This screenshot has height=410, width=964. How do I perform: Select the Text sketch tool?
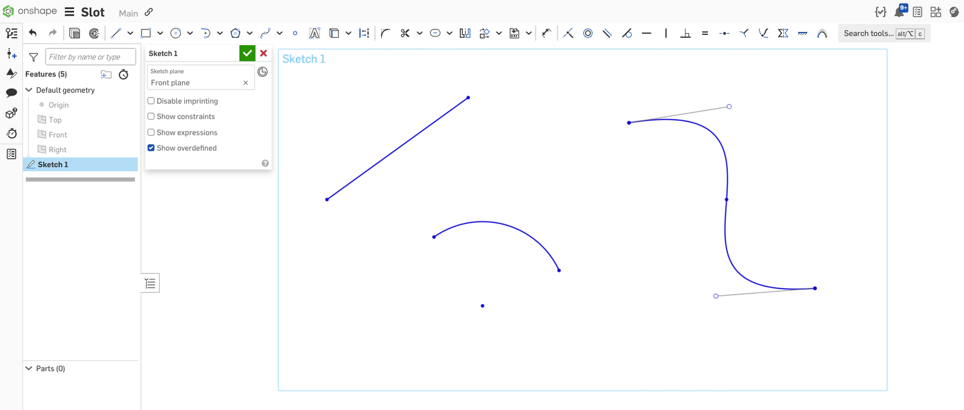click(315, 34)
